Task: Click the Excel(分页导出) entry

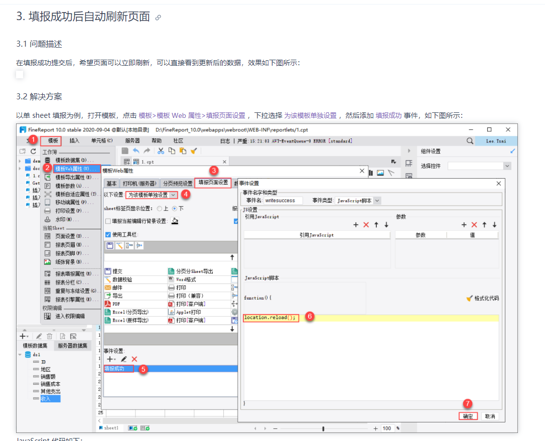Action: [x=127, y=312]
